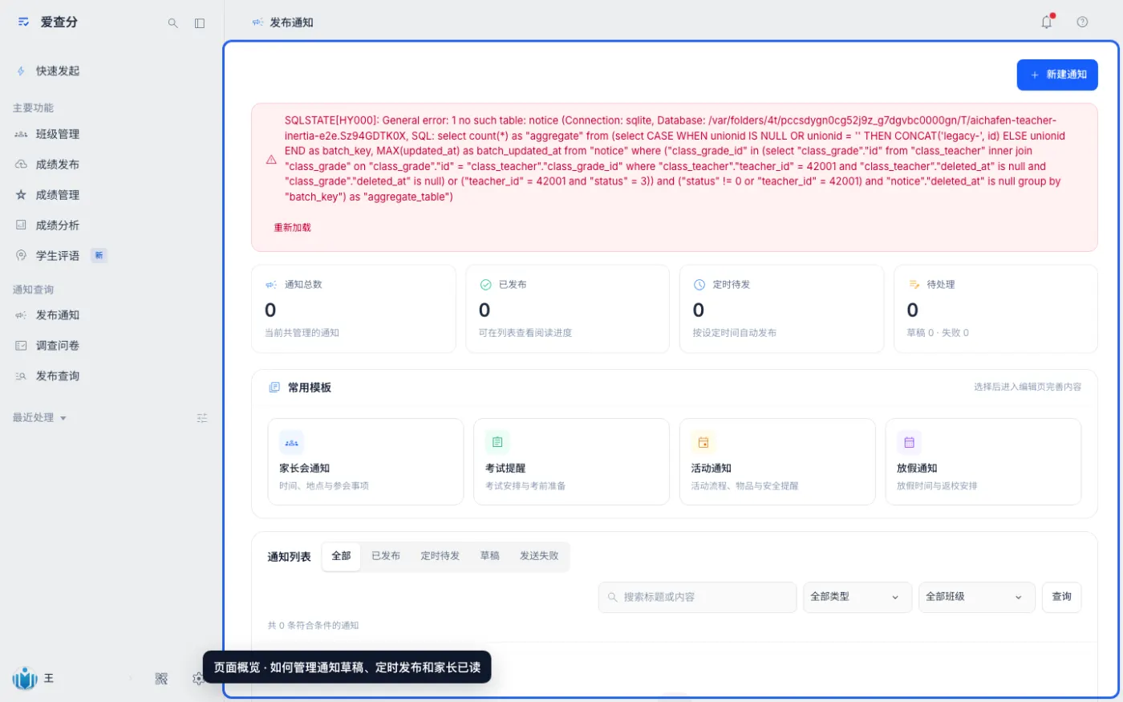Open the settings gear icon
The height and width of the screenshot is (702, 1123).
197,679
